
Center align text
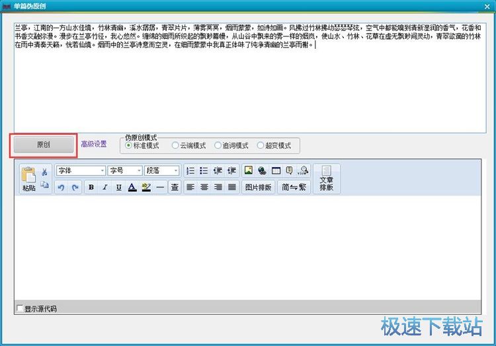pyautogui.click(x=204, y=188)
